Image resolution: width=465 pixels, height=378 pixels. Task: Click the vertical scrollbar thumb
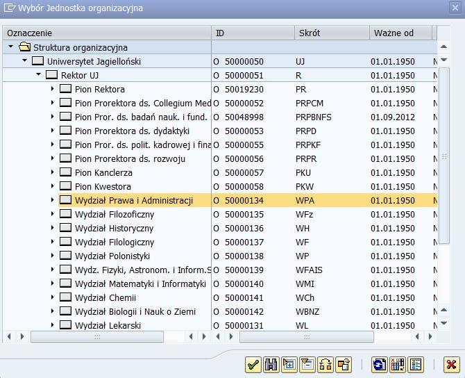click(444, 156)
